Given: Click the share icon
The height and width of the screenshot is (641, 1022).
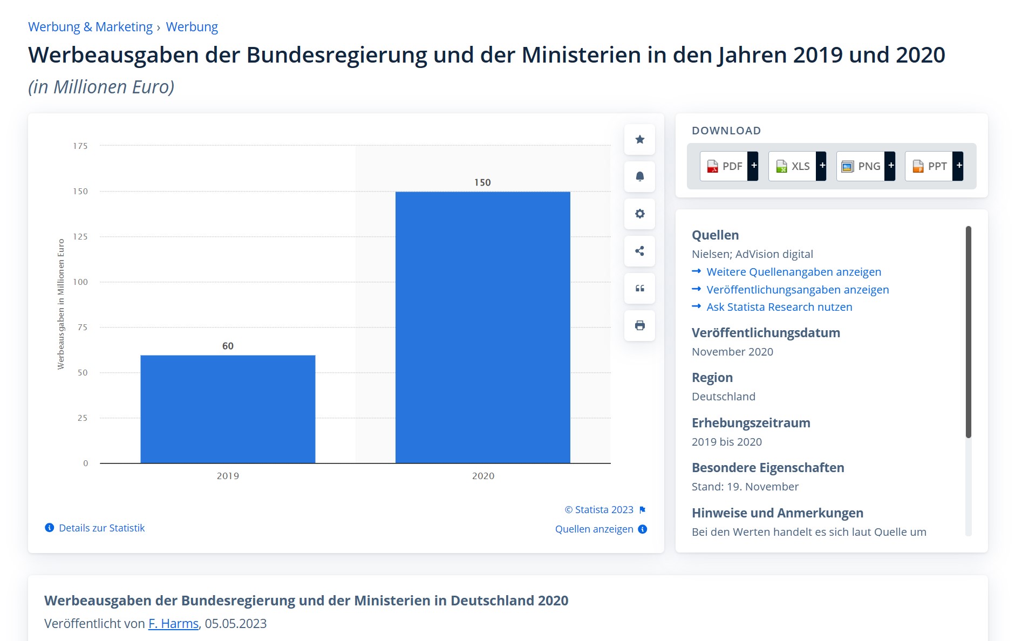Looking at the screenshot, I should [x=639, y=251].
